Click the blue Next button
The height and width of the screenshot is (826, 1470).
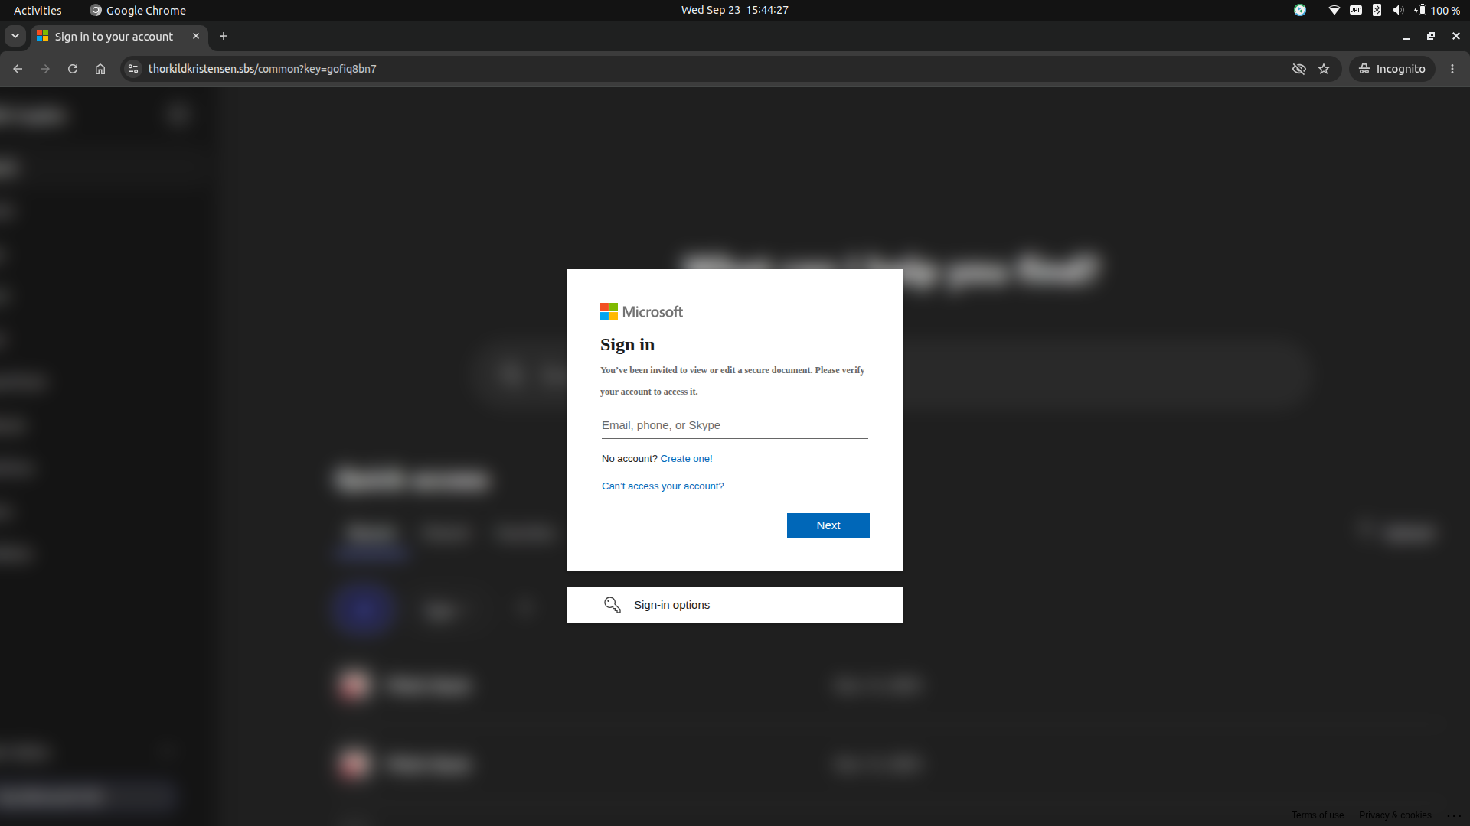(x=828, y=525)
